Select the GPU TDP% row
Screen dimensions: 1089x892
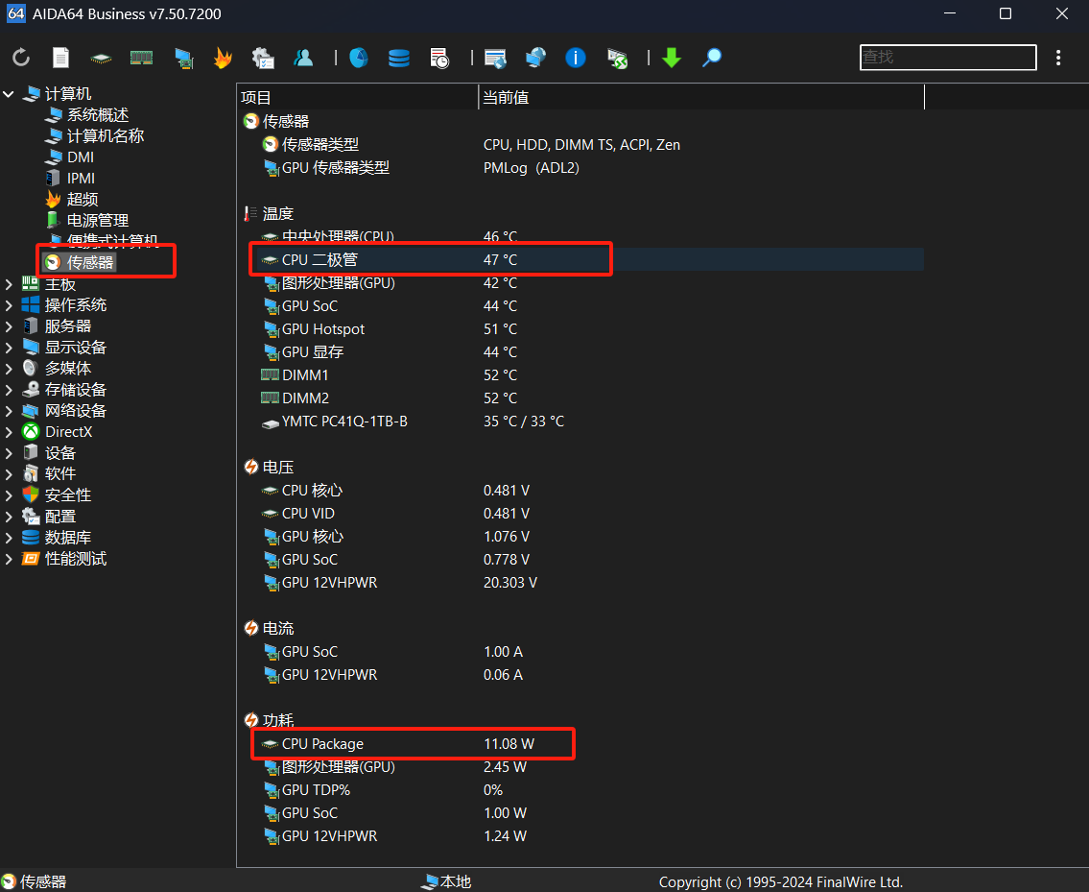click(x=580, y=790)
